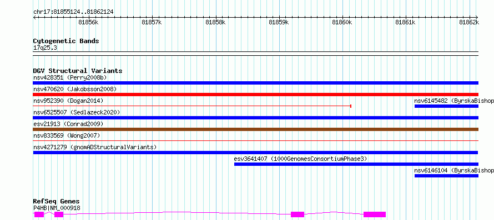Select the blue nsv4271279 variant bar
This screenshot has height=220, width=494.
[255, 153]
